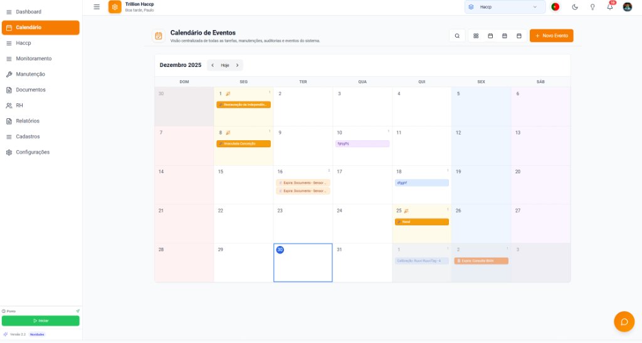Click the SEX weekday header
The image size is (642, 343).
pos(481,82)
